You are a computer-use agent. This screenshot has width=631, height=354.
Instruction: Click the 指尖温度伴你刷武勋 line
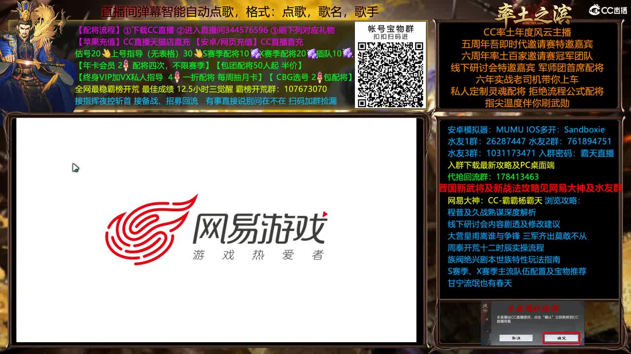point(527,103)
